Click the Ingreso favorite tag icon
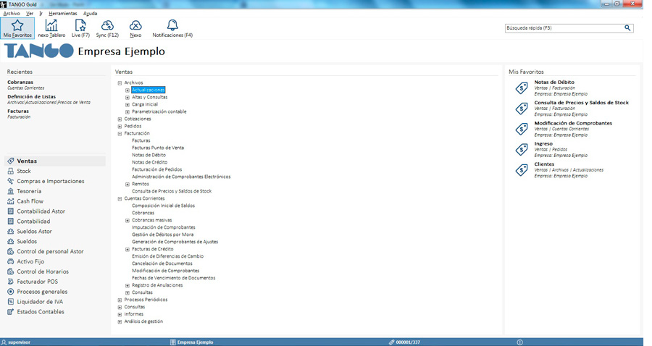The width and height of the screenshot is (652, 346). click(522, 150)
